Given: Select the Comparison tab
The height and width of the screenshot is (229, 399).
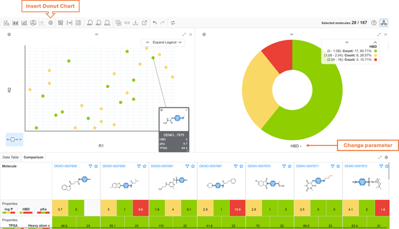Looking at the screenshot, I should 33,157.
